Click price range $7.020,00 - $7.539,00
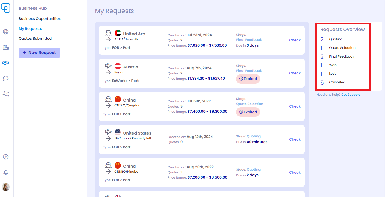 207,45
